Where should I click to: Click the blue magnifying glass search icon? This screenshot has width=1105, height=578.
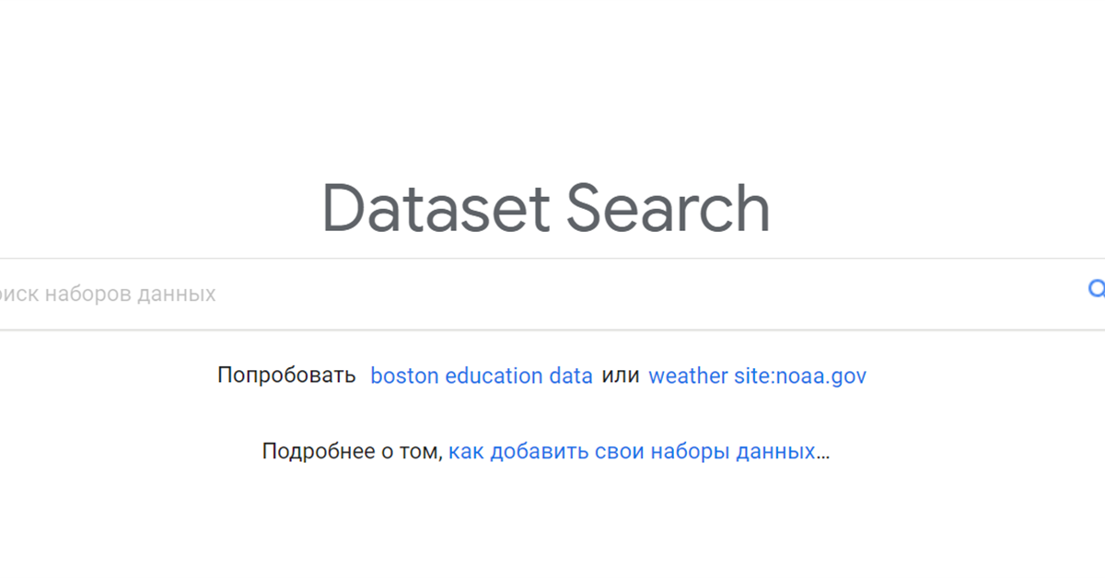(x=1096, y=290)
